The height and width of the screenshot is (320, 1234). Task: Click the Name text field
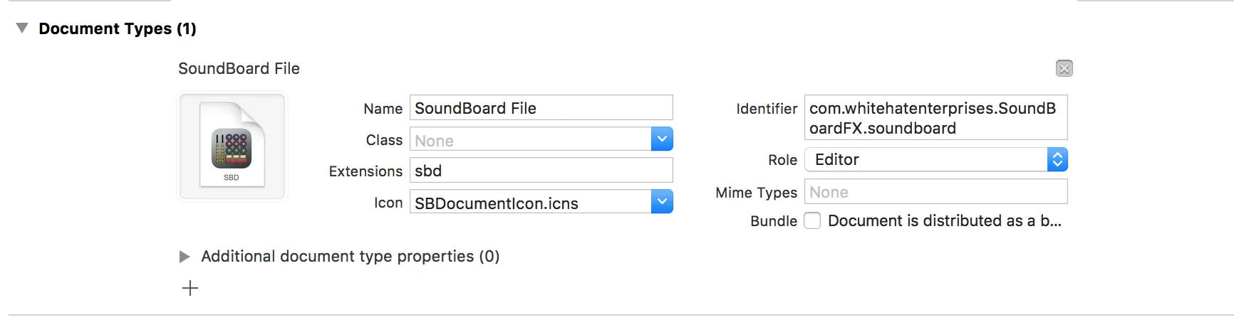click(x=541, y=108)
